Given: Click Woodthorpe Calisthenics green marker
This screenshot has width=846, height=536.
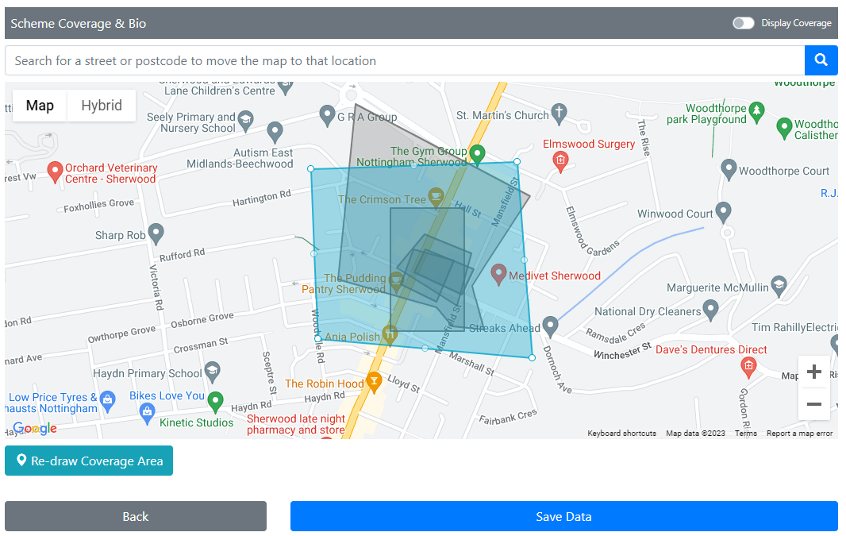Looking at the screenshot, I should click(x=784, y=129).
